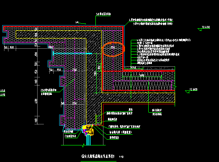Pick the 150 horizontal dimension text
The image size is (219, 162).
click(x=59, y=70)
